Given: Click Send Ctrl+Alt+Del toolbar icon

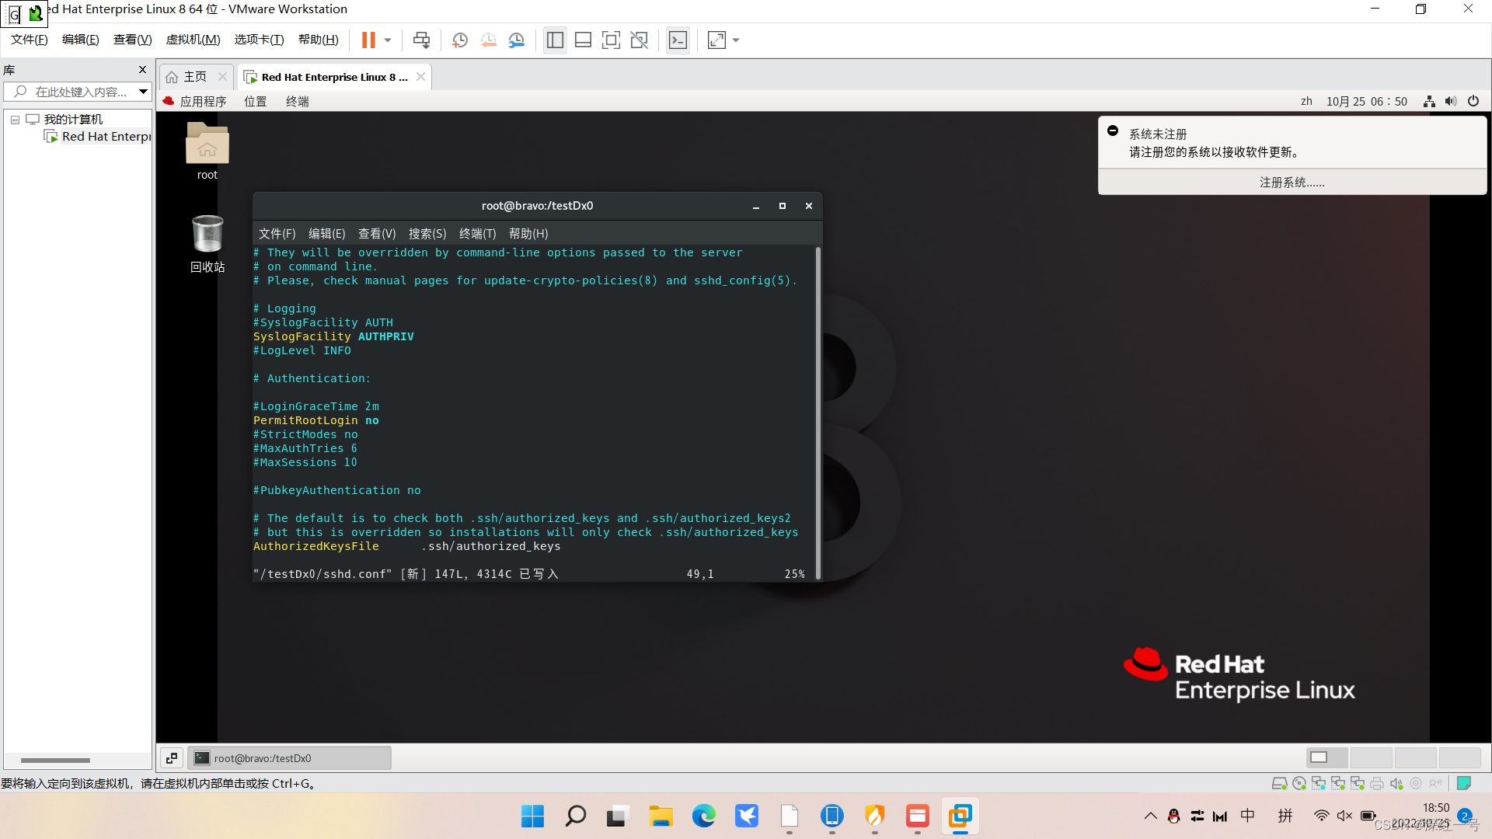Looking at the screenshot, I should (421, 40).
